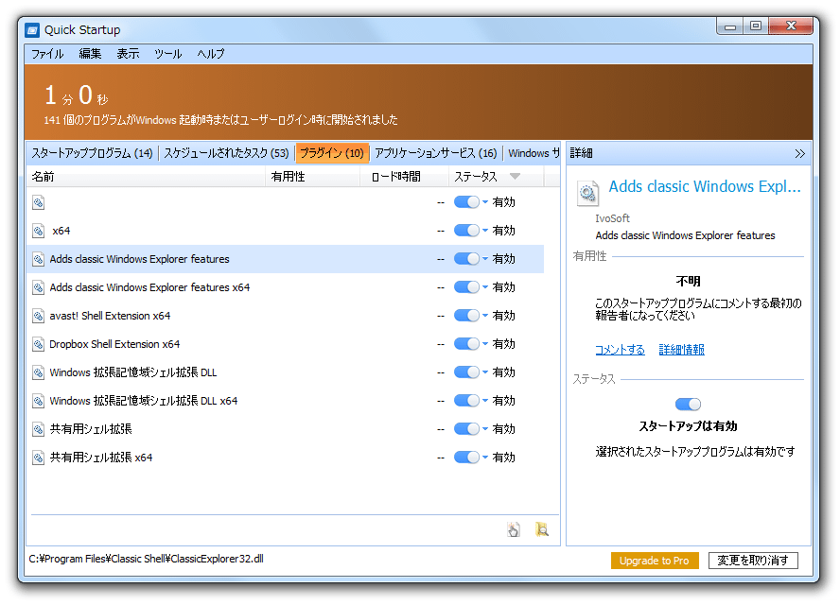Click the 共有用シェル拡張 x64 row icon
Image resolution: width=840 pixels, height=605 pixels.
(x=38, y=458)
